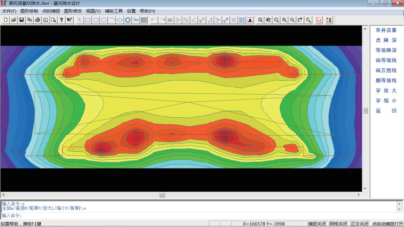Open the 帮助(H) menu
Image resolution: width=404 pixels, height=227 pixels.
(x=147, y=11)
